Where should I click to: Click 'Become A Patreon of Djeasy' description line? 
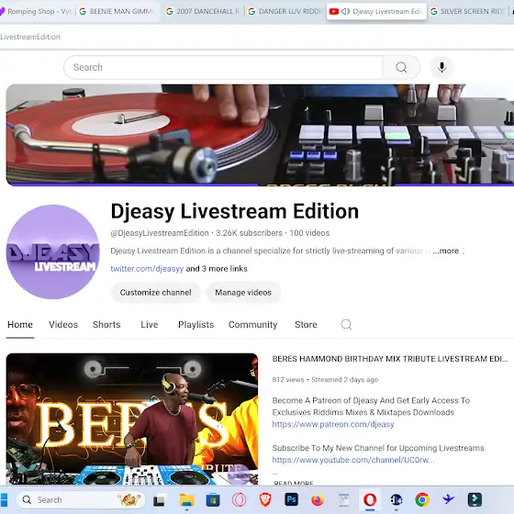(371, 400)
